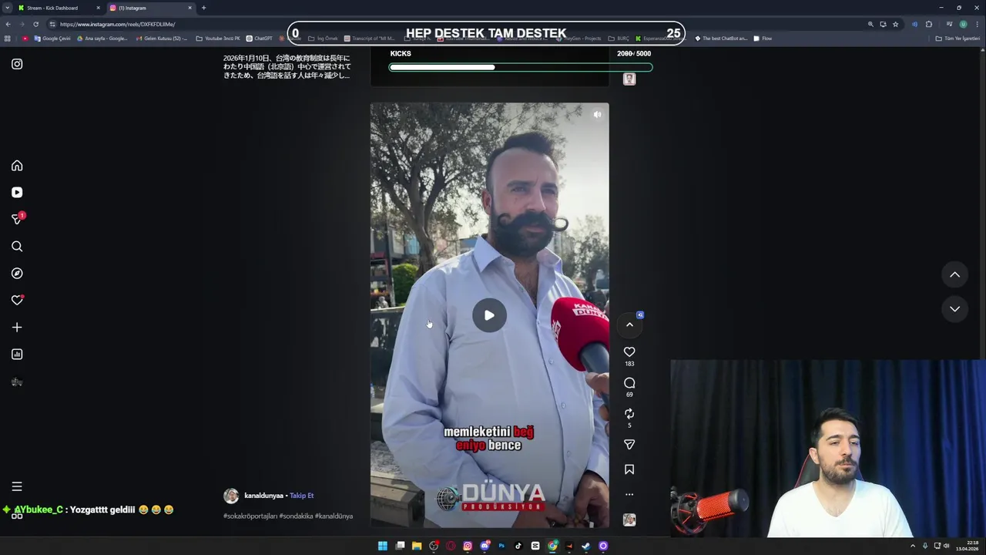Click the KICKS goal progress bar
This screenshot has height=555, width=986.
coord(521,67)
